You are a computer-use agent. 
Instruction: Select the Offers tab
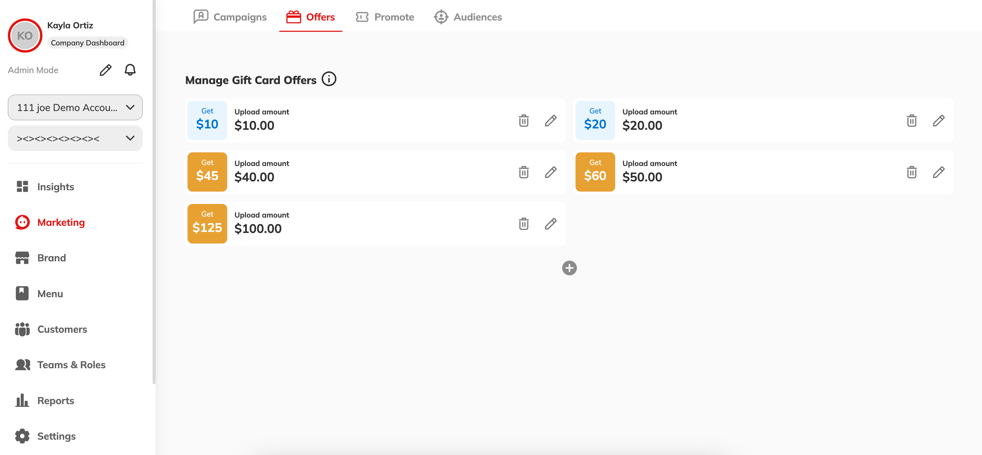click(310, 17)
